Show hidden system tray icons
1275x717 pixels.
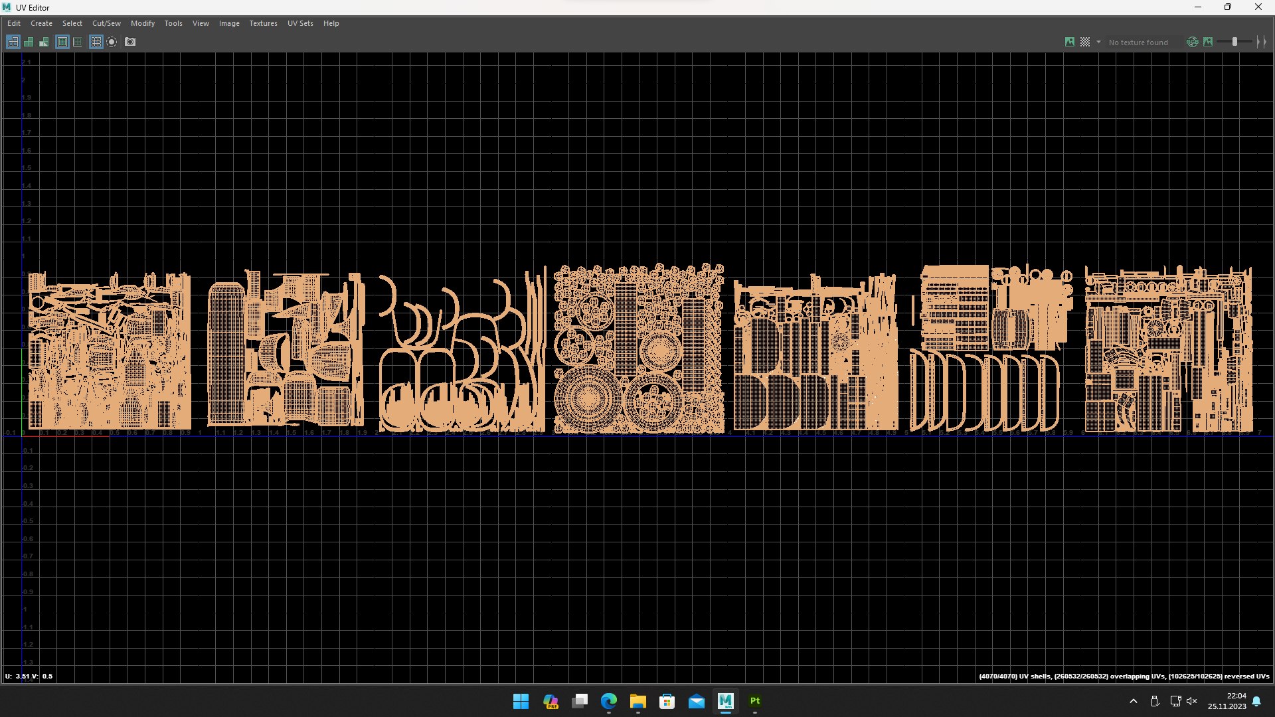pos(1134,701)
